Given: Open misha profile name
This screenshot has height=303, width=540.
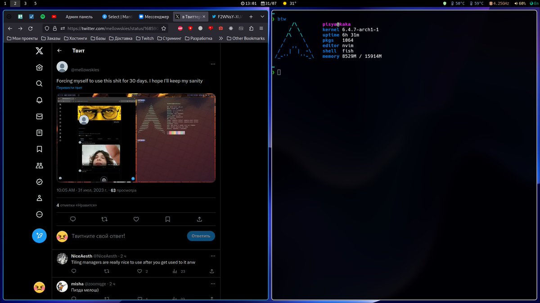Looking at the screenshot, I should point(77,284).
